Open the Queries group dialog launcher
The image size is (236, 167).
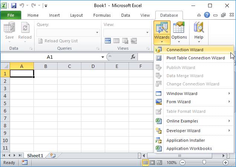coord(98,49)
